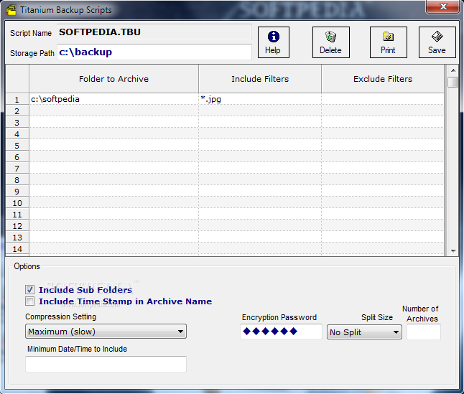Select the c:\softpedia folder cell
The width and height of the screenshot is (464, 394).
click(113, 99)
